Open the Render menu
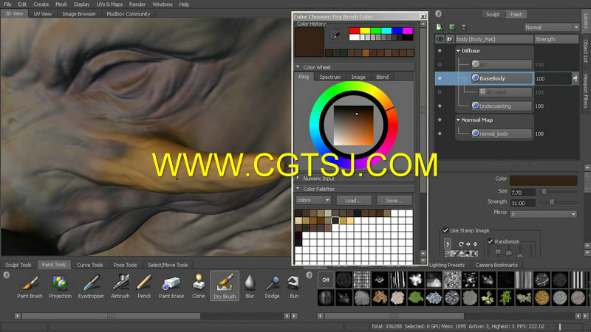The image size is (591, 332). pos(137,4)
